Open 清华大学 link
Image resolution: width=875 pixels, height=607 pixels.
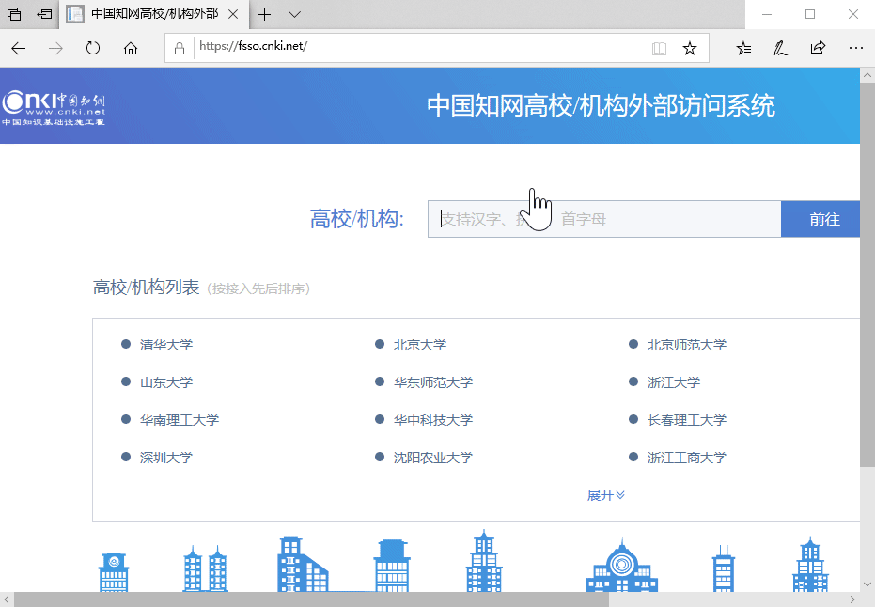pos(166,345)
